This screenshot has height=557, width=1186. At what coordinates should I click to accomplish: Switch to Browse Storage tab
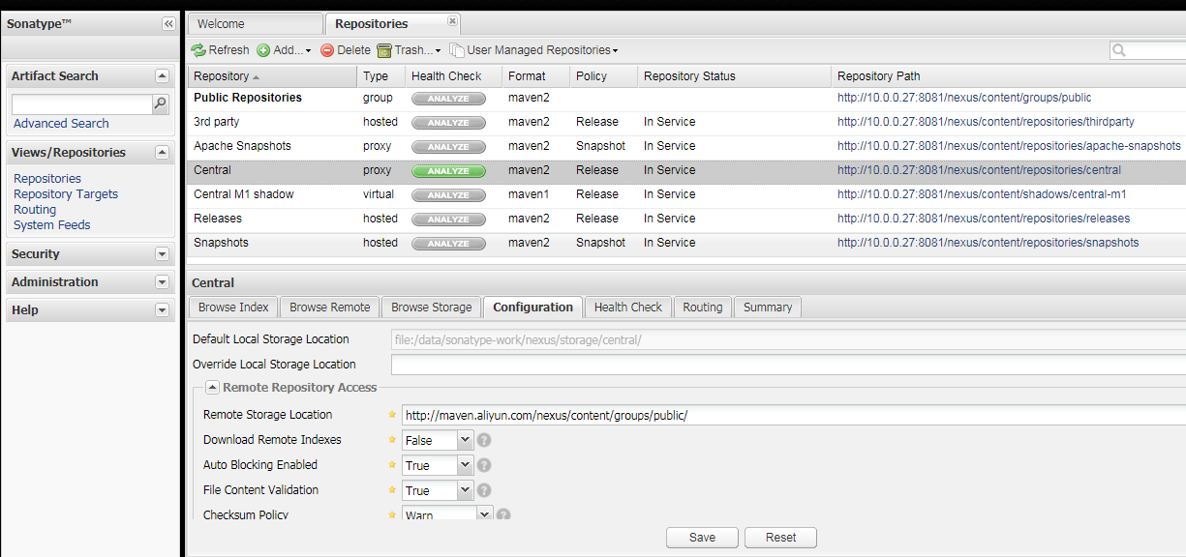coord(431,308)
